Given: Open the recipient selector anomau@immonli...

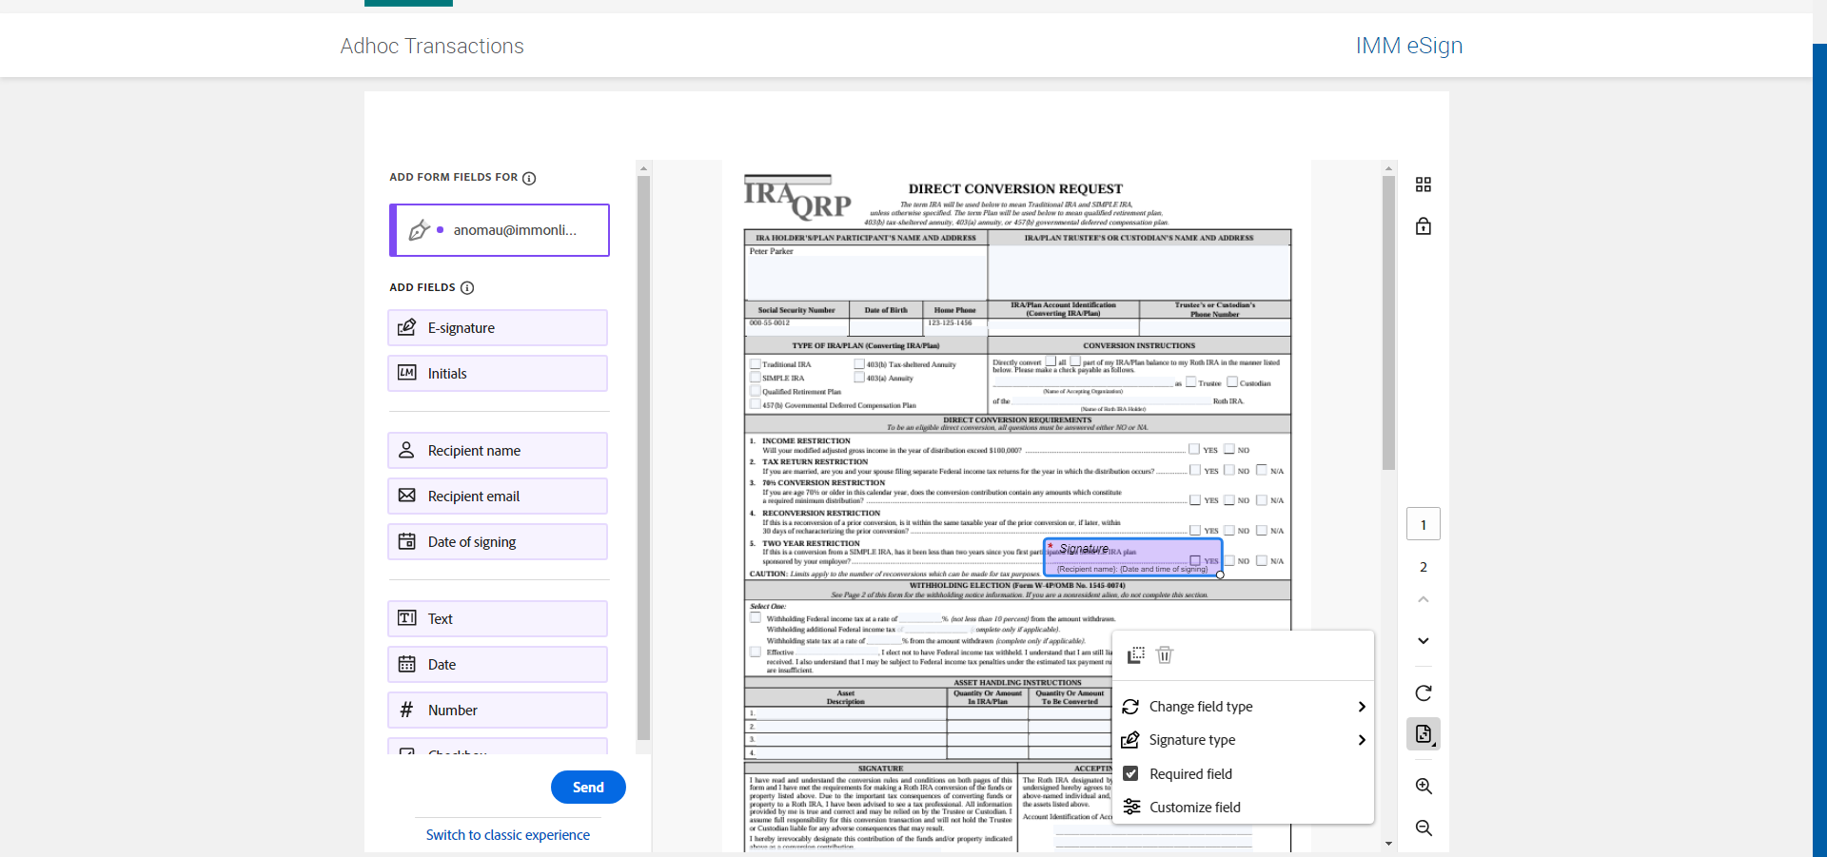Looking at the screenshot, I should point(500,230).
